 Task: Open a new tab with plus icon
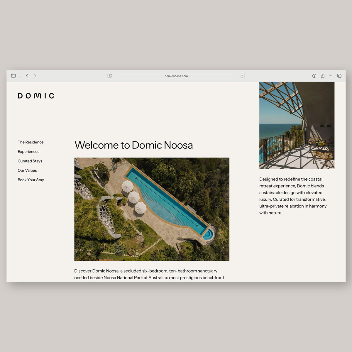[331, 76]
